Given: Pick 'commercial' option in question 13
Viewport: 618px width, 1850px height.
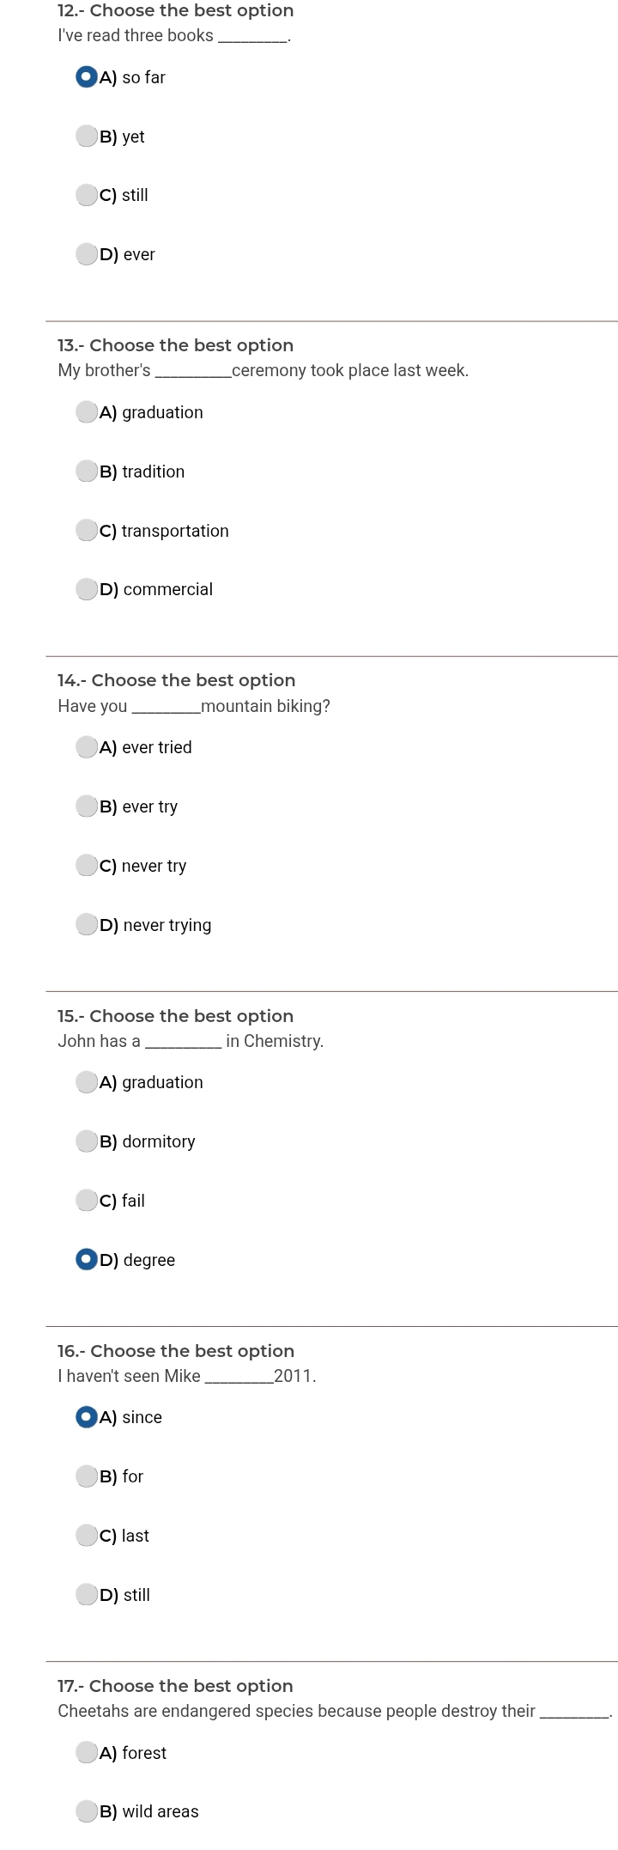Looking at the screenshot, I should point(87,589).
